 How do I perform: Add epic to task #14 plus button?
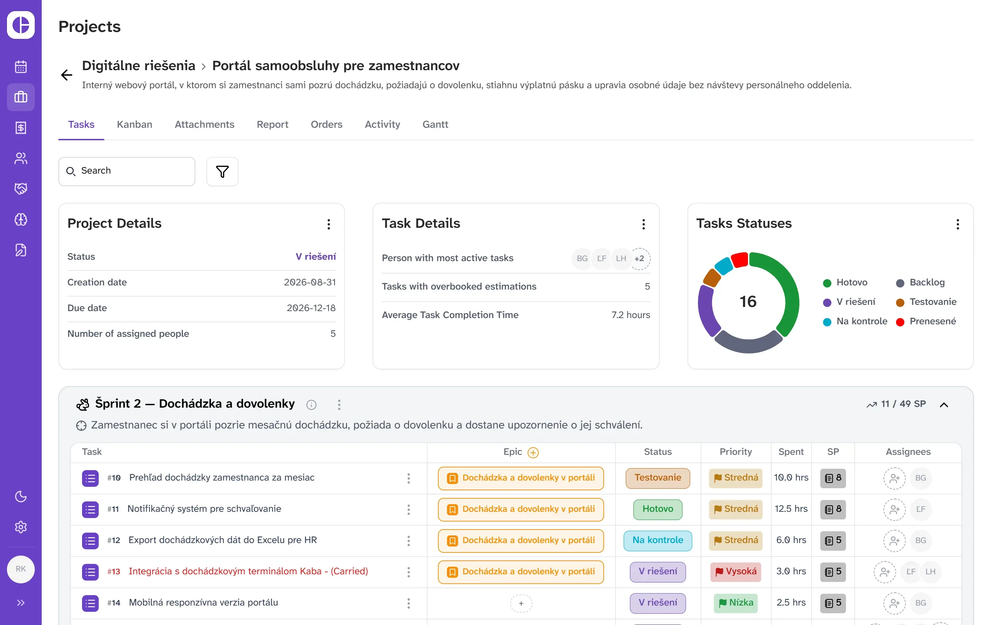(x=521, y=603)
